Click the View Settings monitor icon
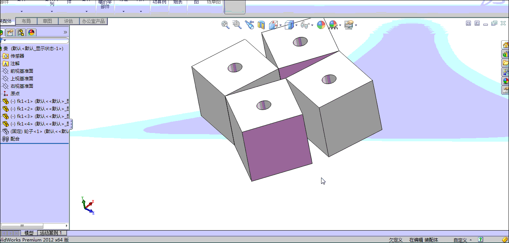The width and height of the screenshot is (509, 243). pyautogui.click(x=349, y=25)
